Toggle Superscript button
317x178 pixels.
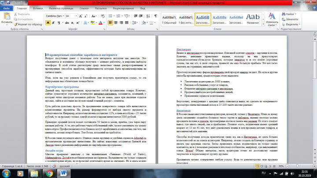point(77,22)
